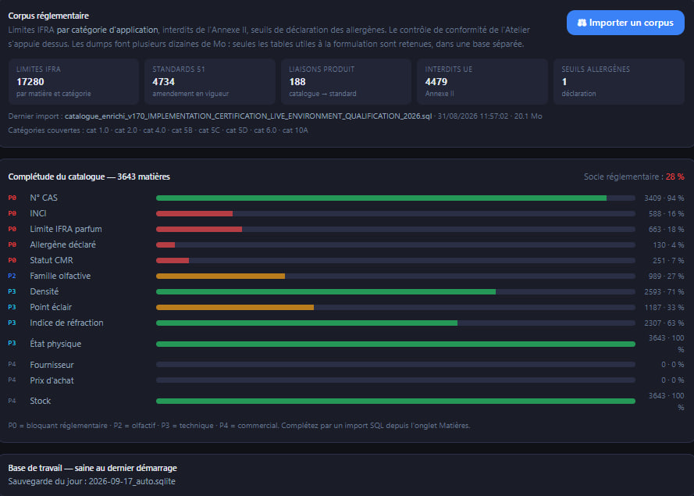Click the Importer un corpus button
The width and height of the screenshot is (694, 496).
click(625, 23)
